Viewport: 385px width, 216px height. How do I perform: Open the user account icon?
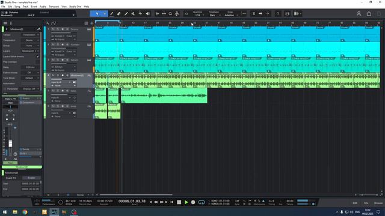pos(359,14)
